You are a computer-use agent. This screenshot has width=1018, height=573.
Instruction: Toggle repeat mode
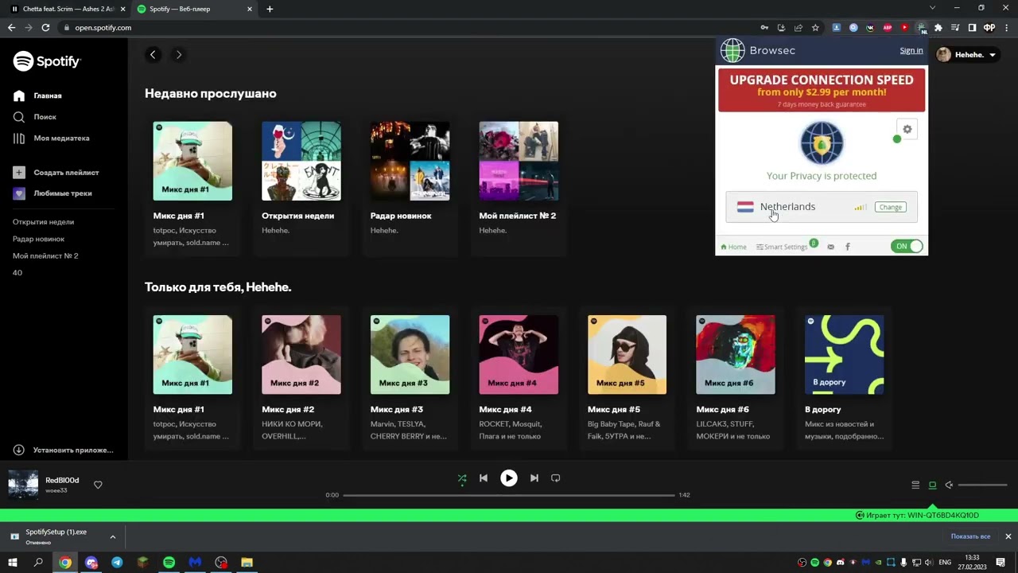tap(556, 478)
